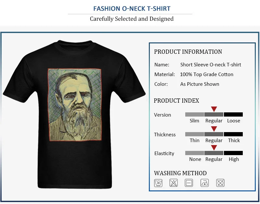The height and width of the screenshot is (204, 260).
Task: Select the Loose segment of the Version bar
Action: (233, 115)
